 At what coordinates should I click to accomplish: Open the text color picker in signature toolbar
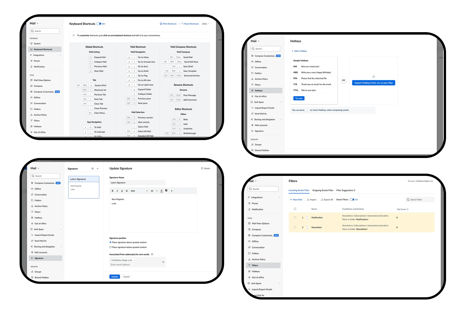161,191
